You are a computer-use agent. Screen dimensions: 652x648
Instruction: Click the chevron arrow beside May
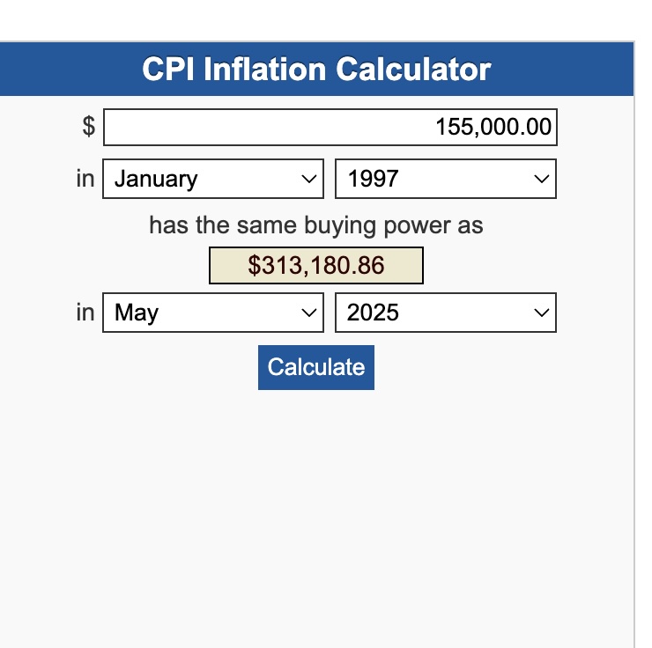pyautogui.click(x=308, y=313)
